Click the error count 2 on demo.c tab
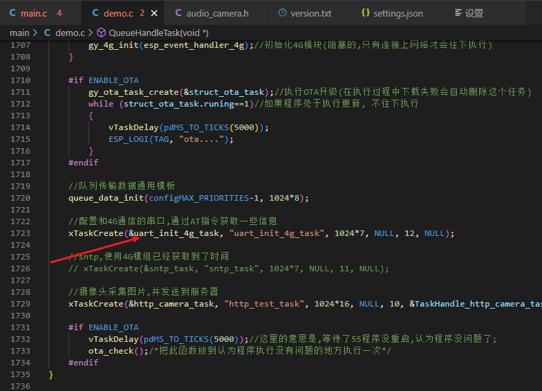 pyautogui.click(x=142, y=13)
